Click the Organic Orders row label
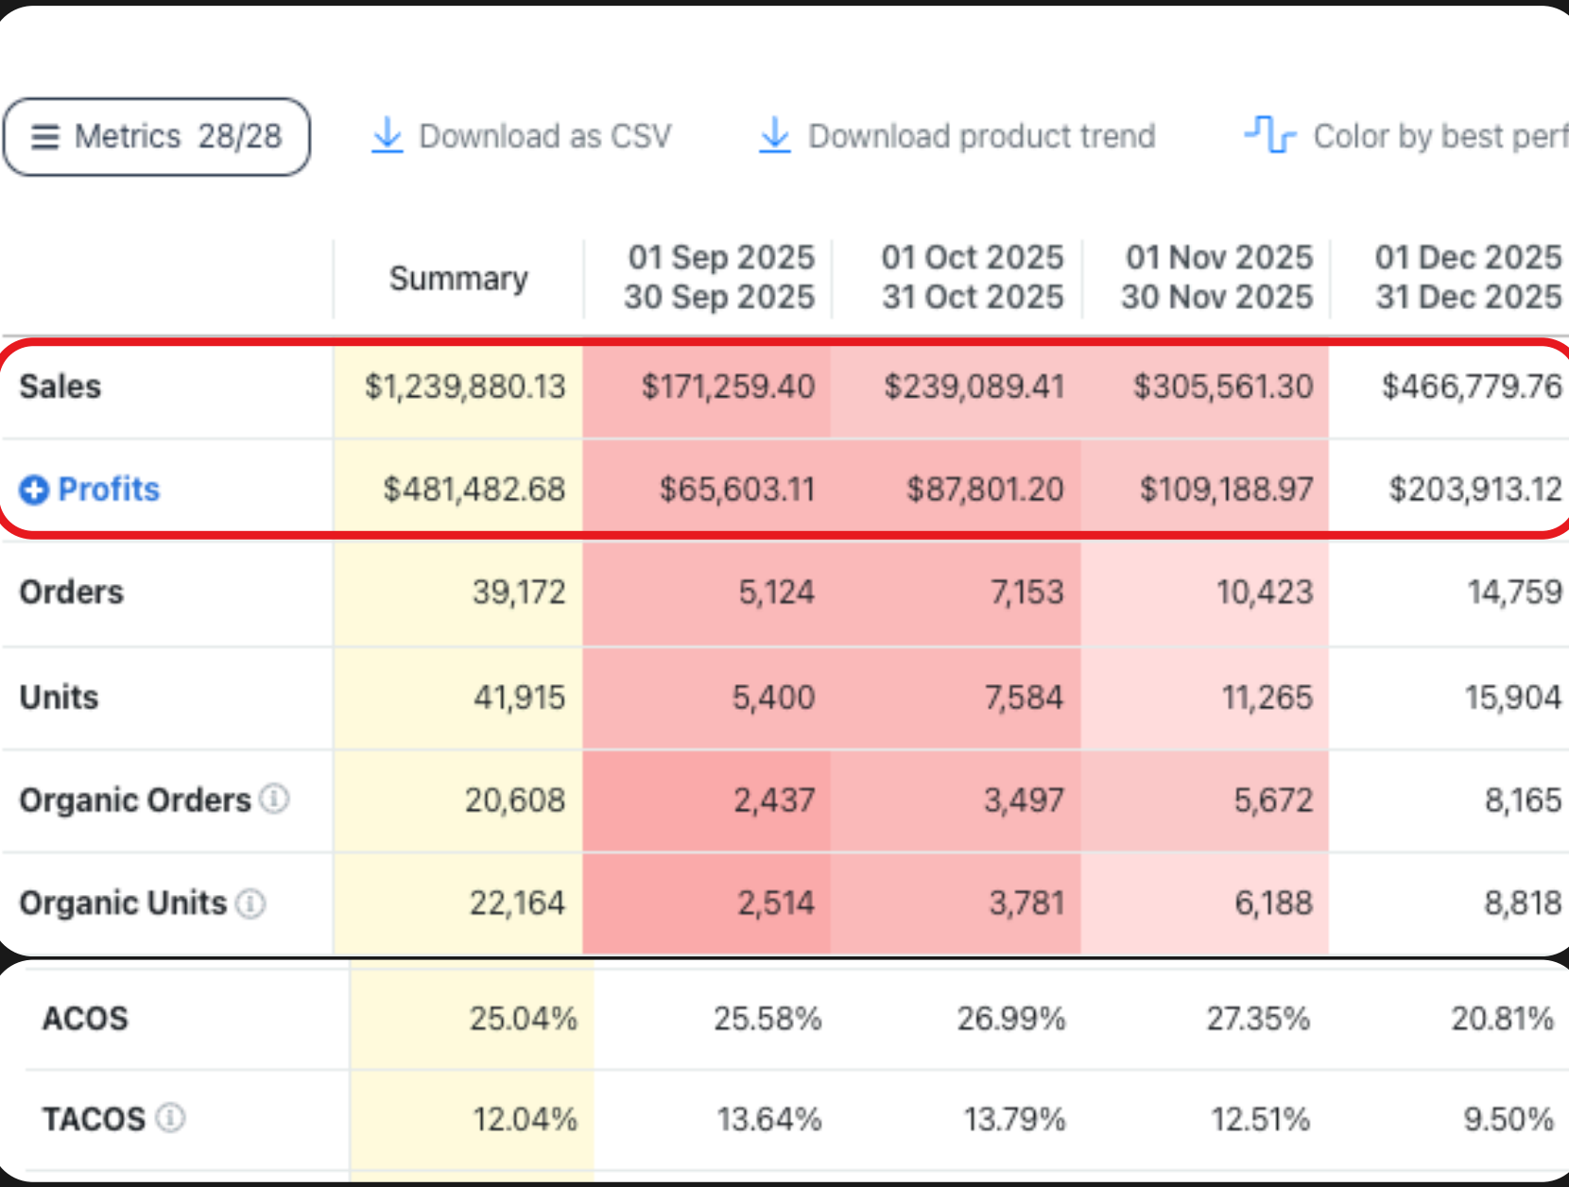Viewport: 1569px width, 1187px height. [135, 800]
